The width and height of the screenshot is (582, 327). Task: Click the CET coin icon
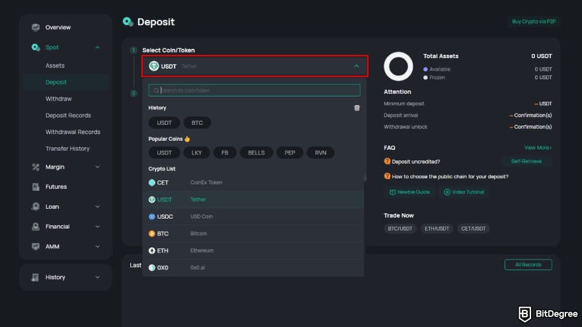click(x=152, y=182)
